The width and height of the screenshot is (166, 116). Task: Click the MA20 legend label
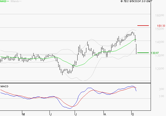click(x=3, y=1)
